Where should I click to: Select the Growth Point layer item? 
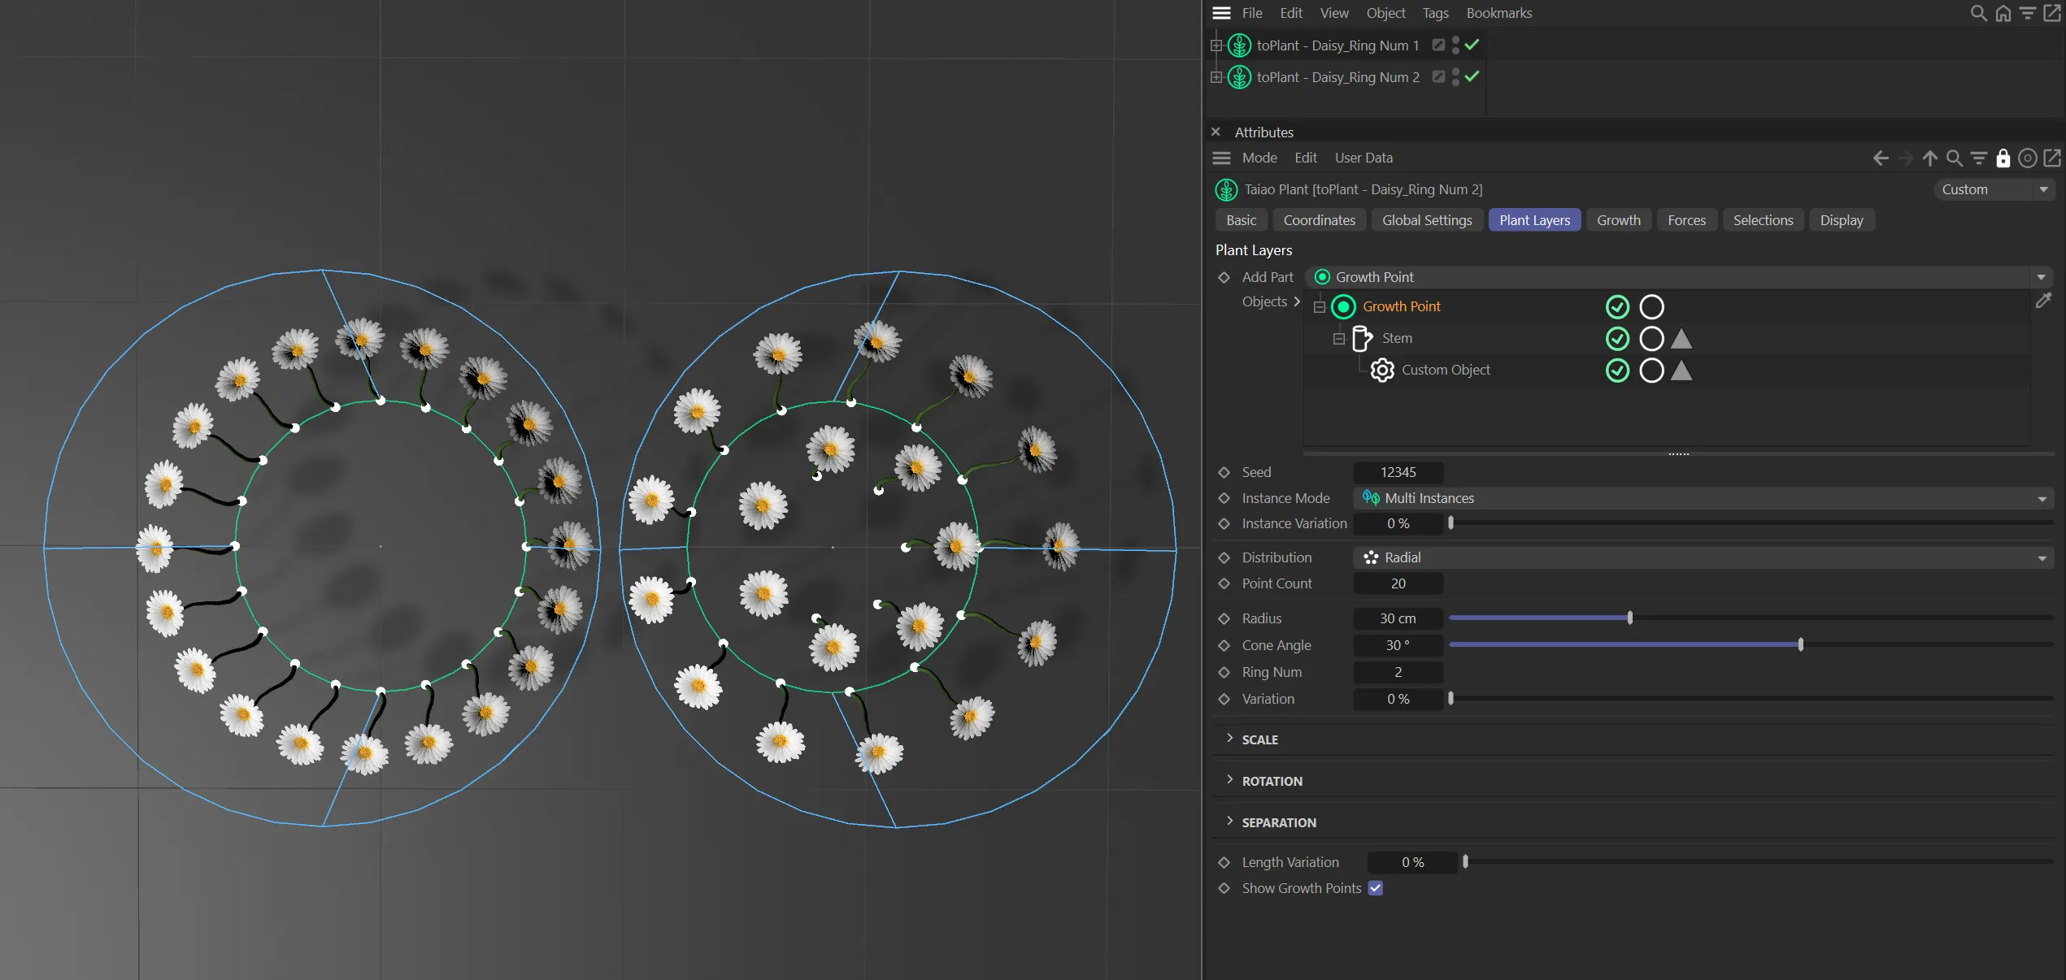1401,306
